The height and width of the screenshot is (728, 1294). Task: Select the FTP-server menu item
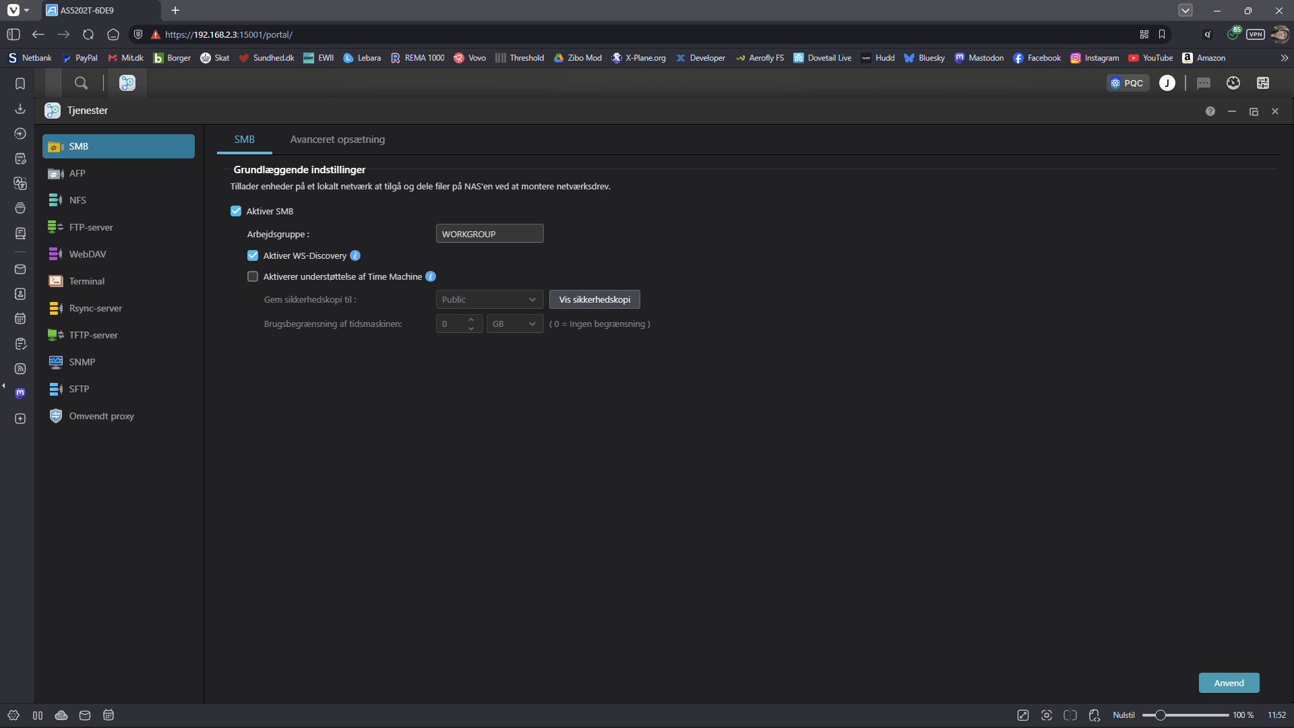tap(91, 227)
